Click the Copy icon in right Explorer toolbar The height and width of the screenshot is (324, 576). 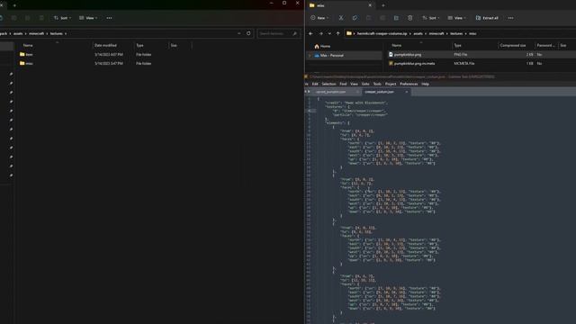point(355,18)
